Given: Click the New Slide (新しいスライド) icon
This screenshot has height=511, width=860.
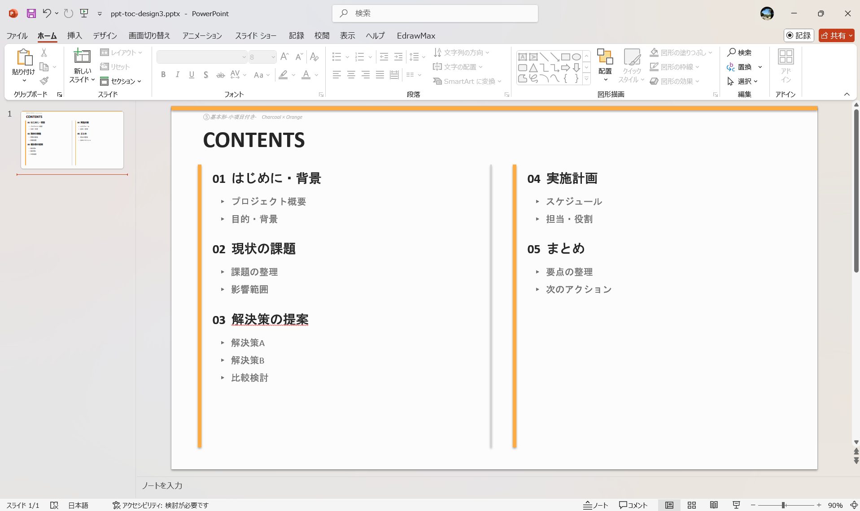Looking at the screenshot, I should 82,56.
